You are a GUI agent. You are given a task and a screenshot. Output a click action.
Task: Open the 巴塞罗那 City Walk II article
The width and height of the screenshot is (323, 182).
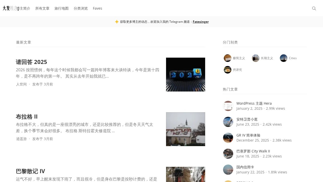[x=253, y=151]
